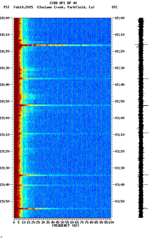The image size is (153, 240).
Task: Click the 02:00 UTC time label
Action: [x=120, y=18]
